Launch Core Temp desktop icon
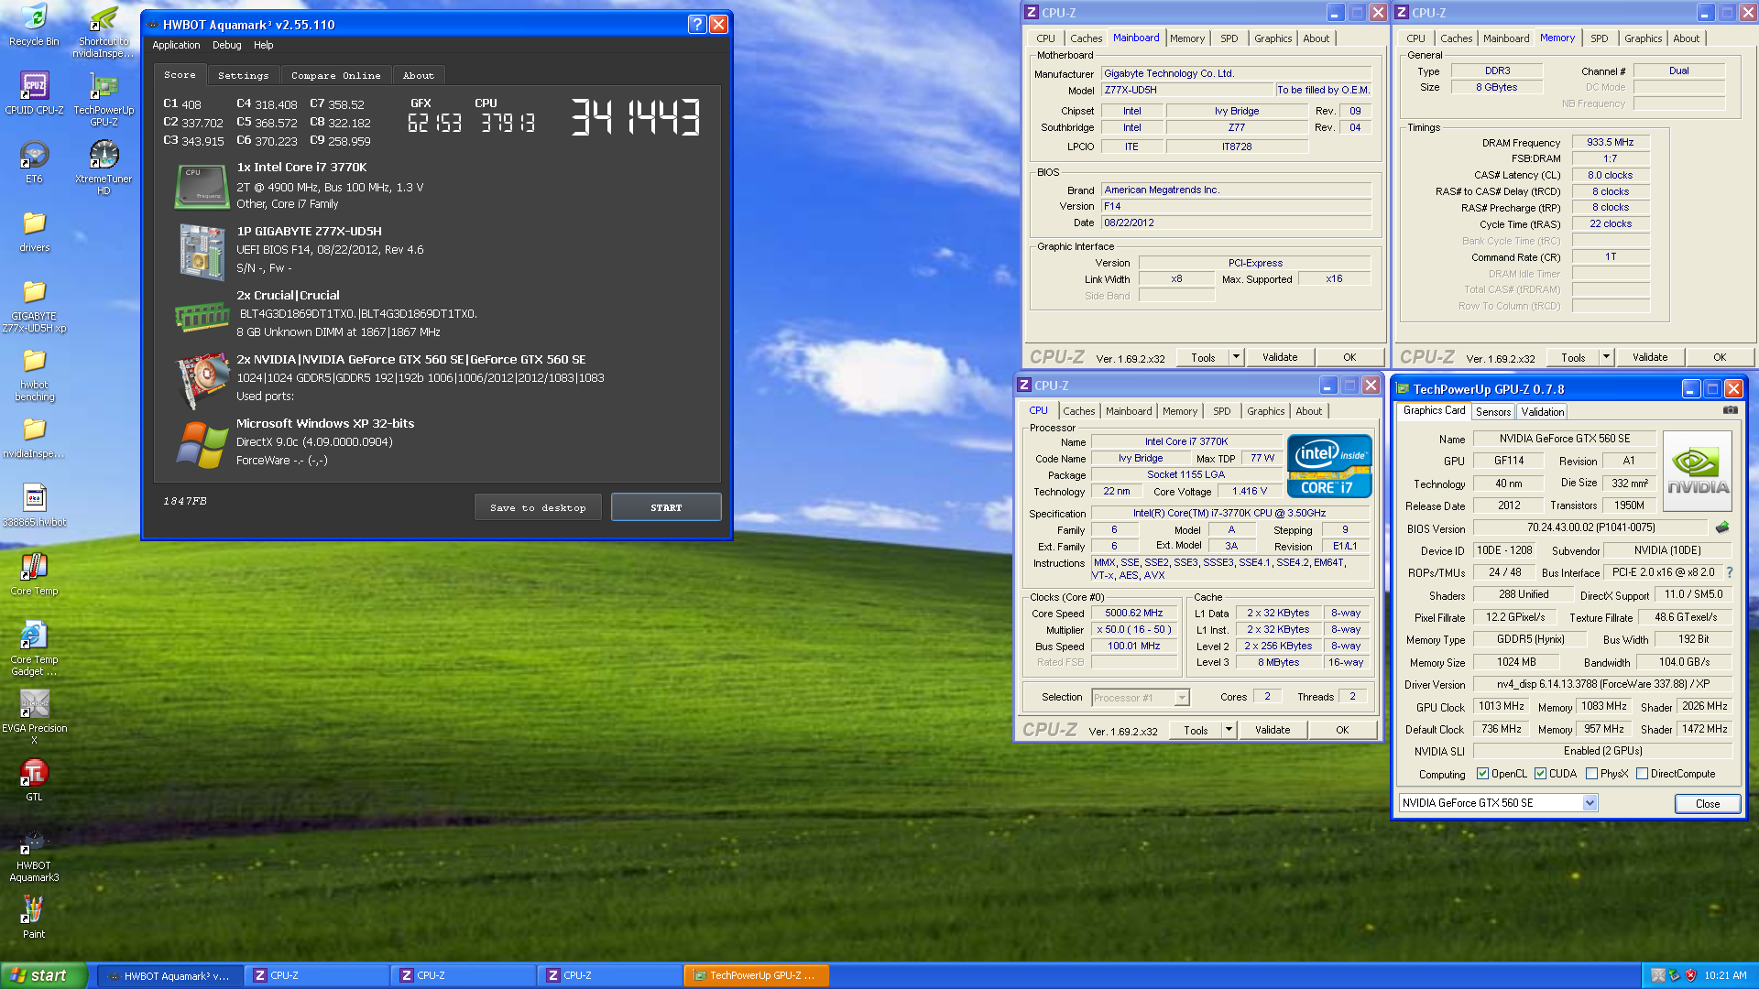Viewport: 1759px width, 989px height. [34, 574]
